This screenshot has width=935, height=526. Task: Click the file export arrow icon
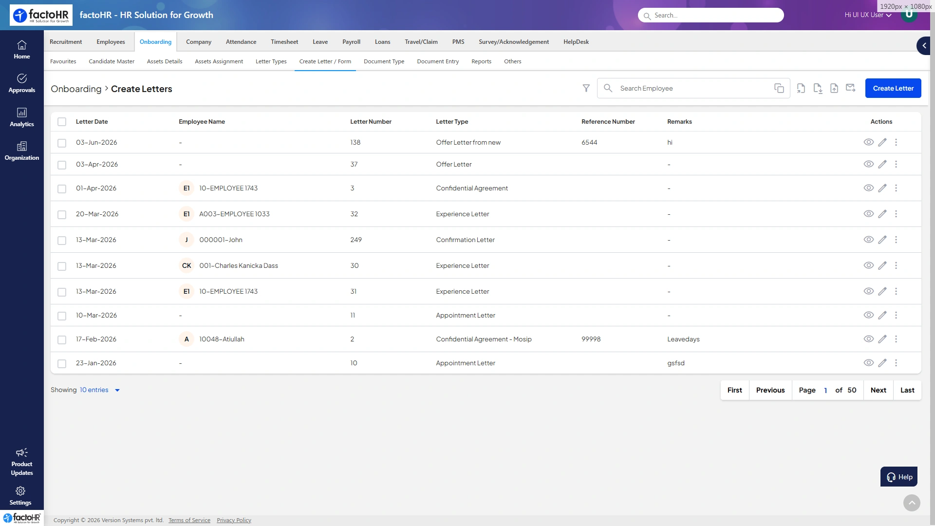click(x=801, y=88)
